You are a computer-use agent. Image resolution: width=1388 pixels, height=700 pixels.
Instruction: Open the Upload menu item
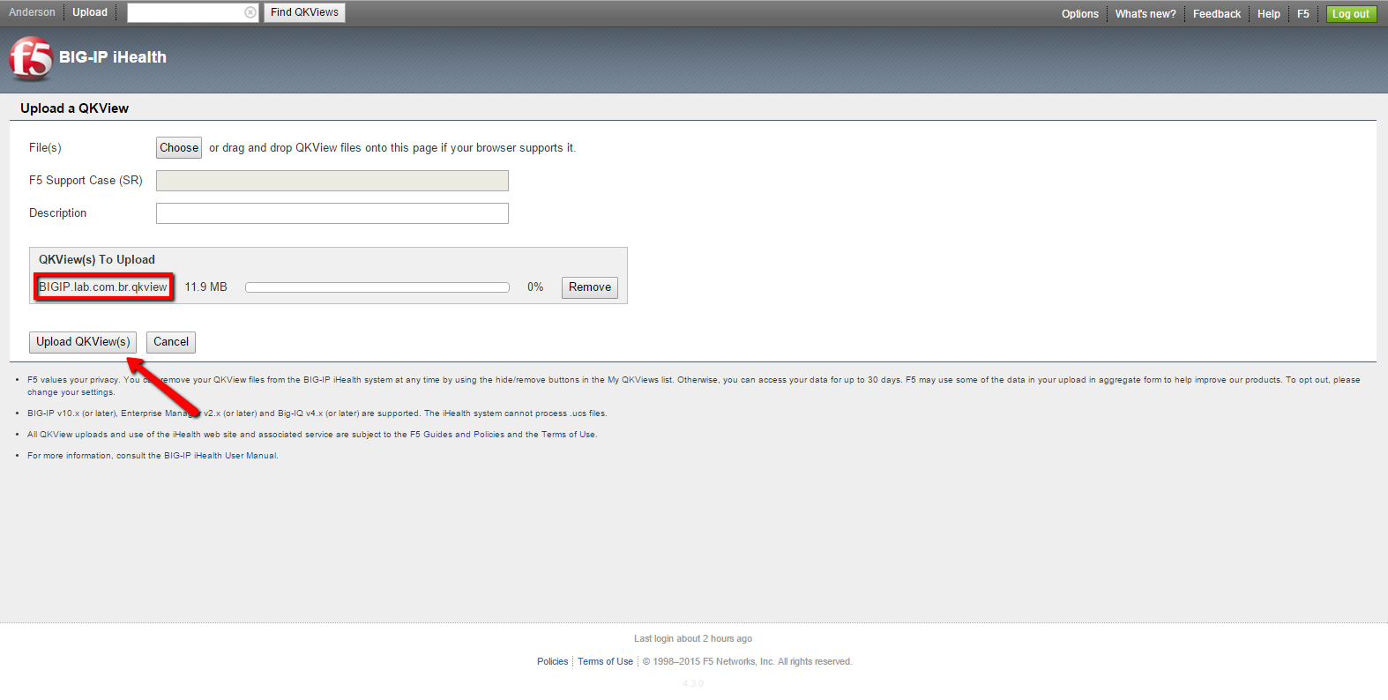point(90,12)
